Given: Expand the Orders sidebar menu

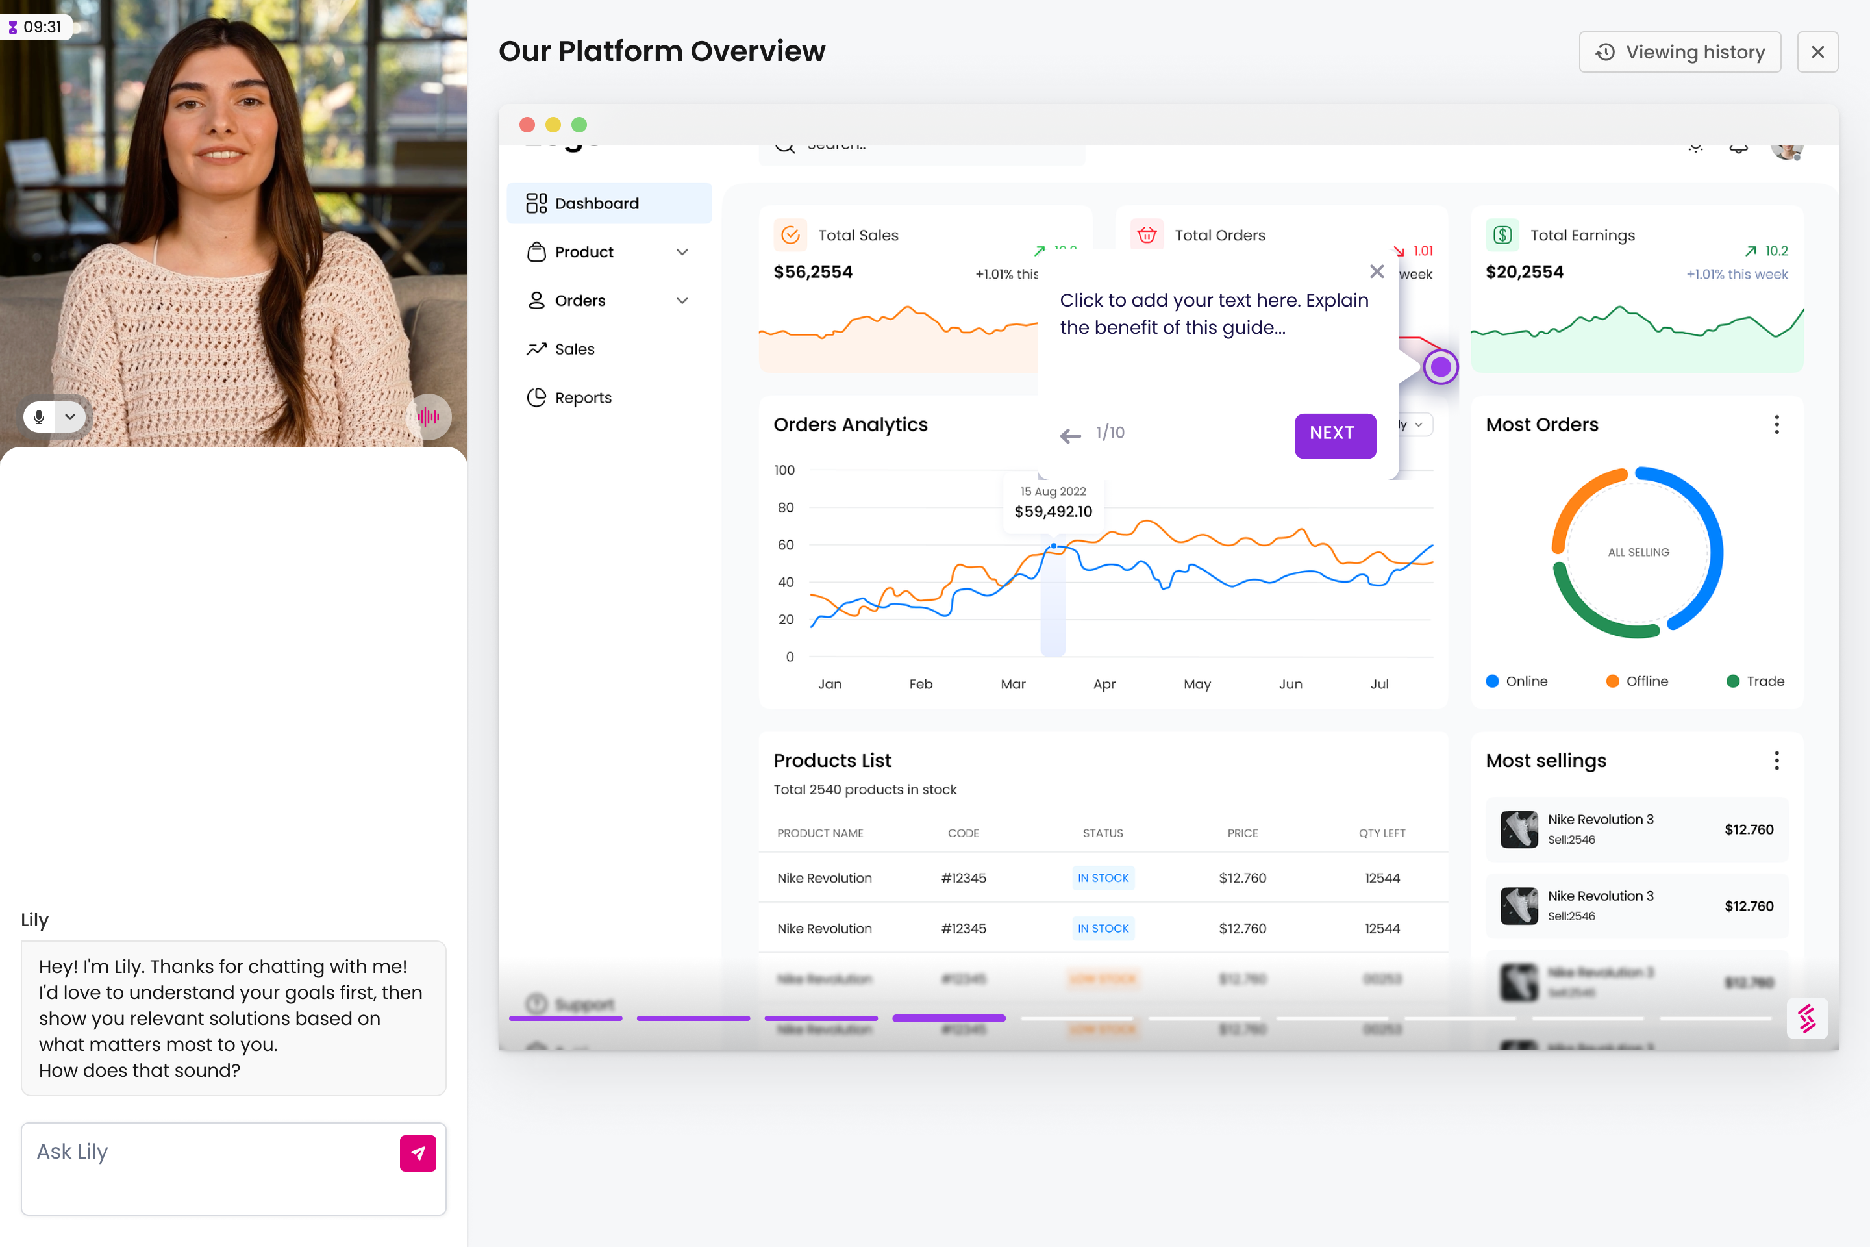Looking at the screenshot, I should coord(681,301).
